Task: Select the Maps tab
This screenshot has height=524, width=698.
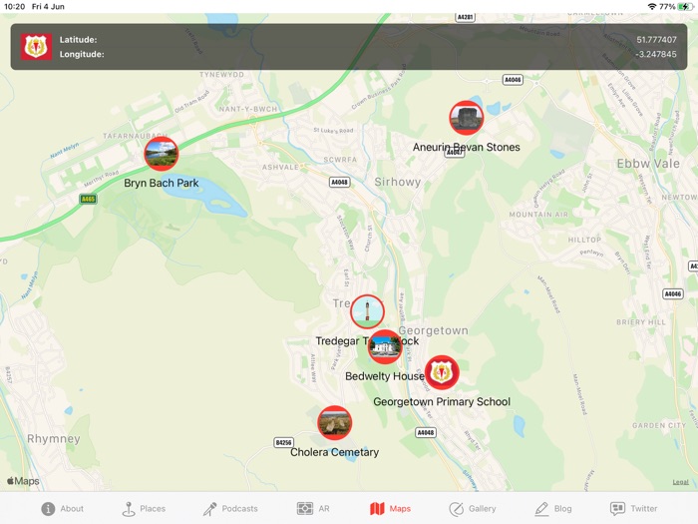Action: (391, 508)
